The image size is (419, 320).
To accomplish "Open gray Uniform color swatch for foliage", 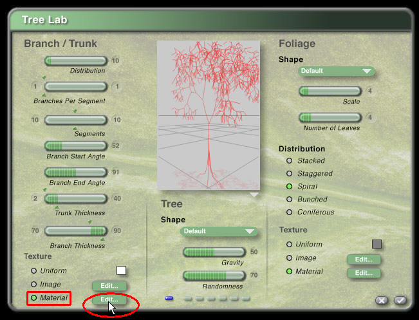I will [377, 244].
